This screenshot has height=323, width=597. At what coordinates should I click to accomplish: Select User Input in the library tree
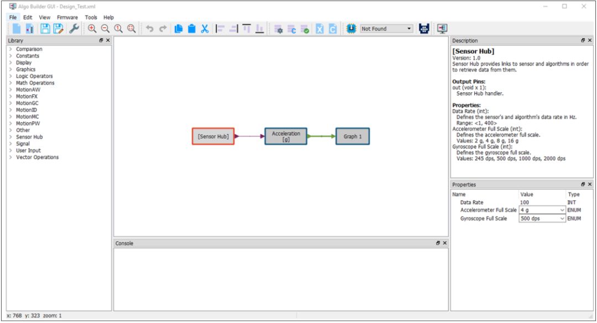pyautogui.click(x=28, y=151)
